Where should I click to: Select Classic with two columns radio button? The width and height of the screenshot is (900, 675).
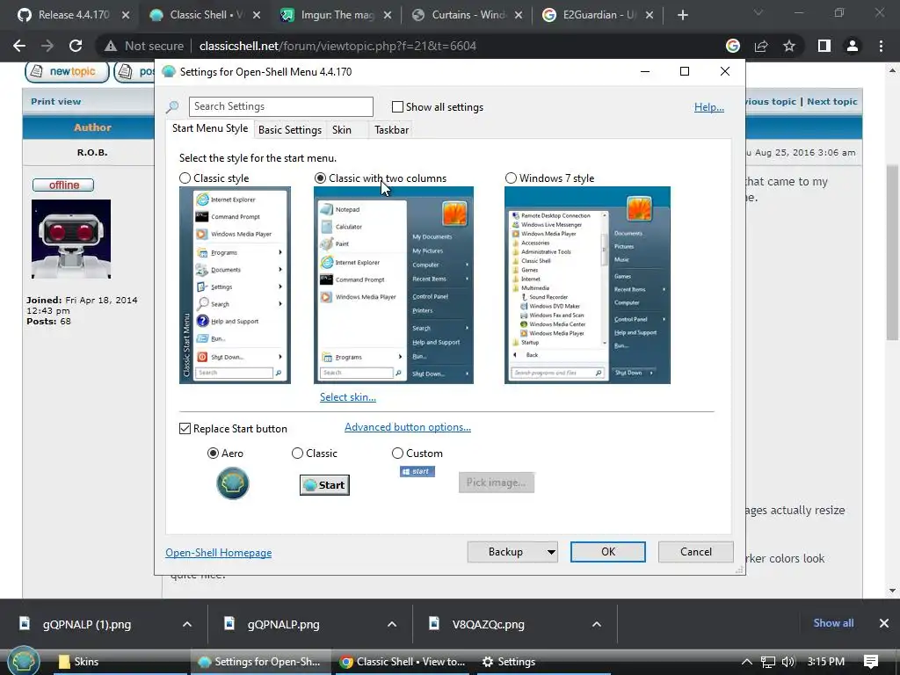click(x=320, y=178)
